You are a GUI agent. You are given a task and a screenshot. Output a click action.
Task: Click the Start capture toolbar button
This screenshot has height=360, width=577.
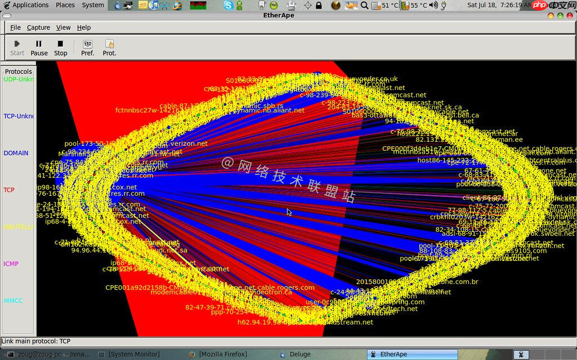point(17,48)
